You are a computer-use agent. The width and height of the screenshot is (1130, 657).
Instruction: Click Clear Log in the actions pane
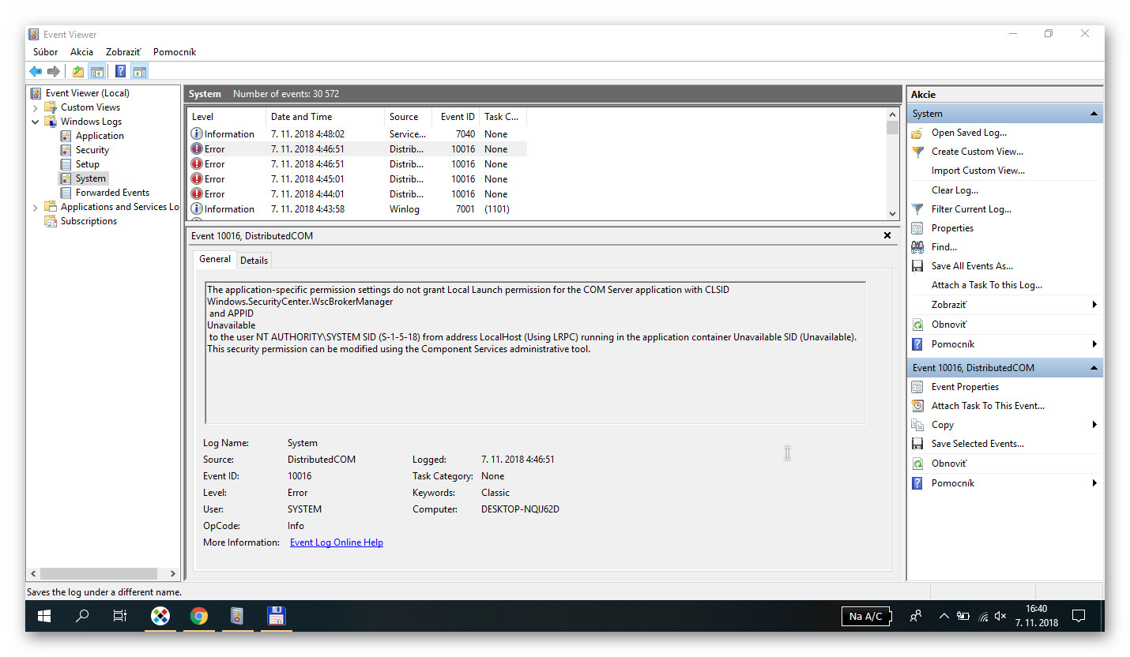(x=955, y=190)
